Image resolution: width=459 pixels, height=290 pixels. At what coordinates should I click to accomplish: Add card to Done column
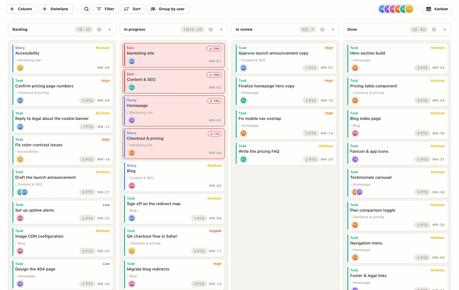point(444,29)
